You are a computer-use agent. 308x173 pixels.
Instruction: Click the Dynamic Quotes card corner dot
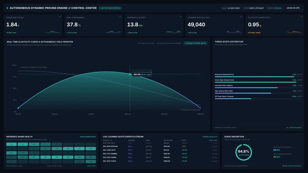pos(241,17)
